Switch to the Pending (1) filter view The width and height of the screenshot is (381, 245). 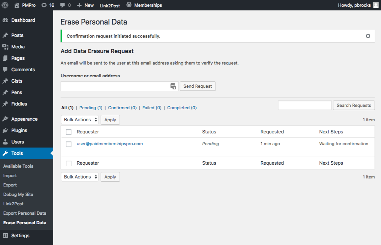(x=91, y=107)
